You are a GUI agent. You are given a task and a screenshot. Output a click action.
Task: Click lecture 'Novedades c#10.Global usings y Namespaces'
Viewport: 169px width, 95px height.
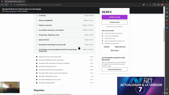(x=51, y=60)
